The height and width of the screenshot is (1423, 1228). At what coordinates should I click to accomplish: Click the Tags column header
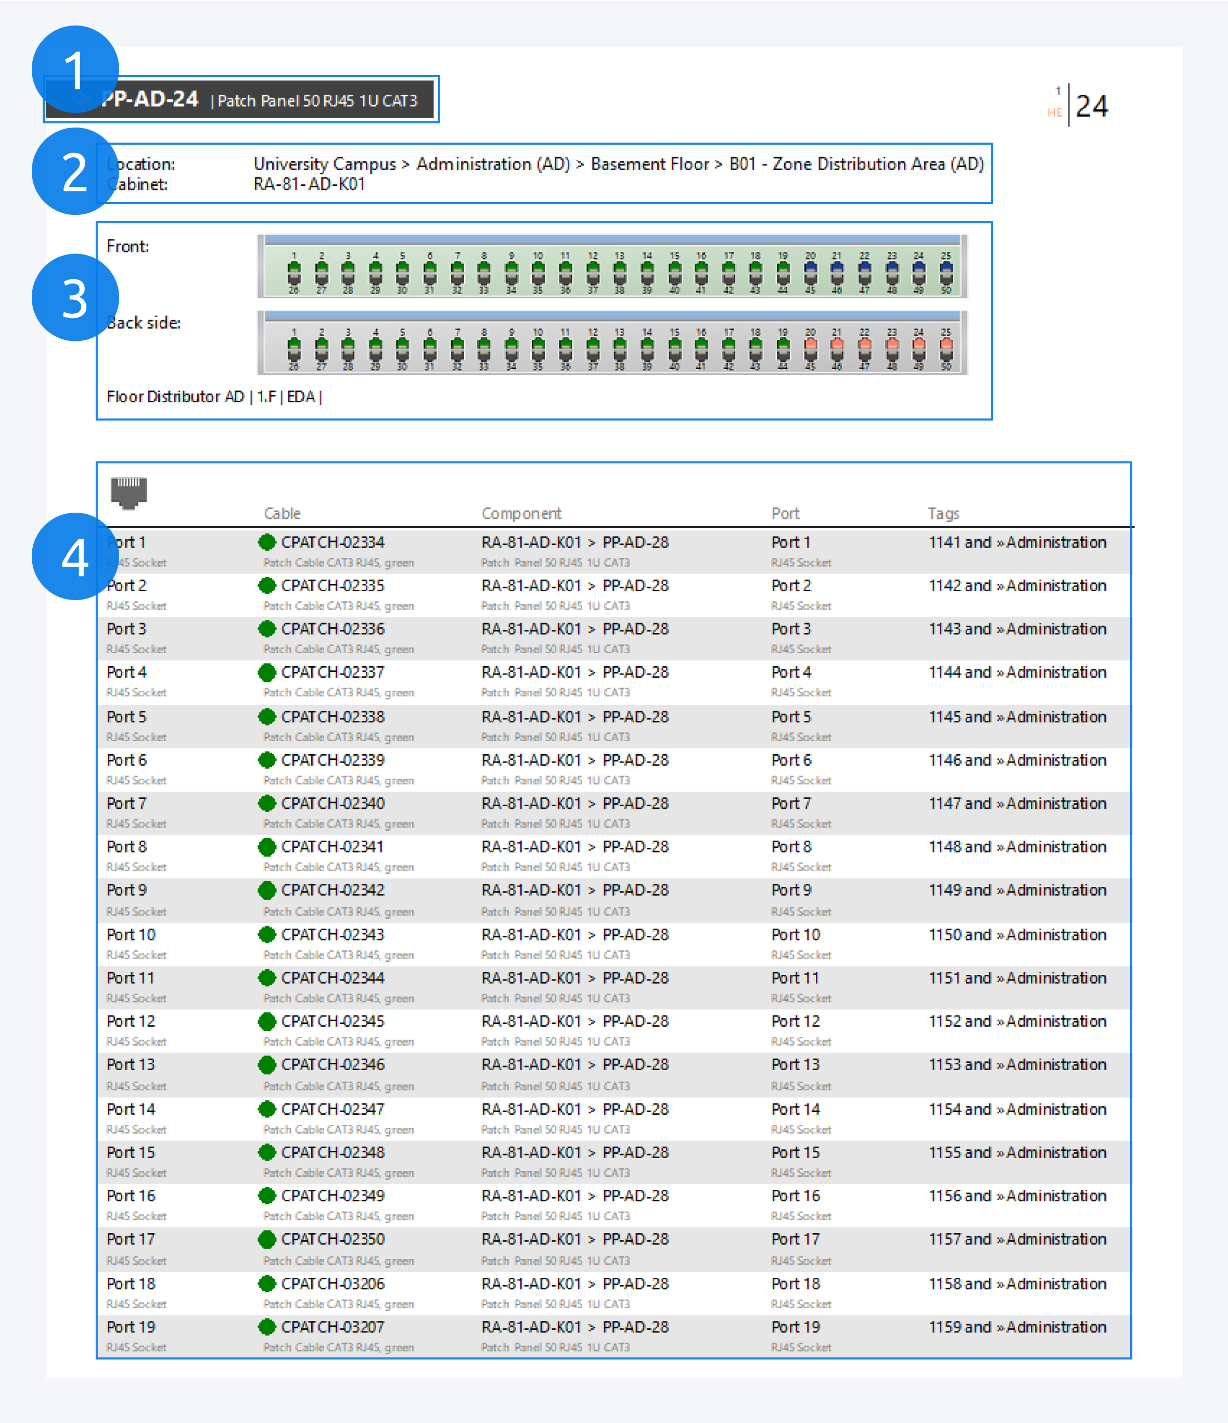coord(943,513)
